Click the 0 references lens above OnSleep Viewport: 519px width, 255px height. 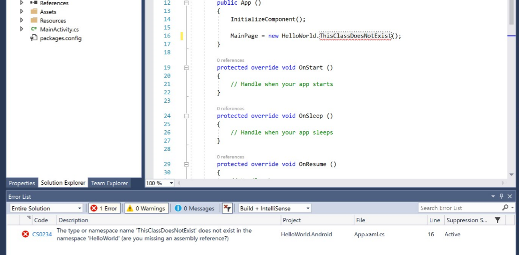click(230, 108)
